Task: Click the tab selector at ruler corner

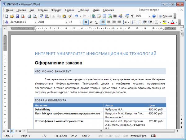Action: coord(5,28)
